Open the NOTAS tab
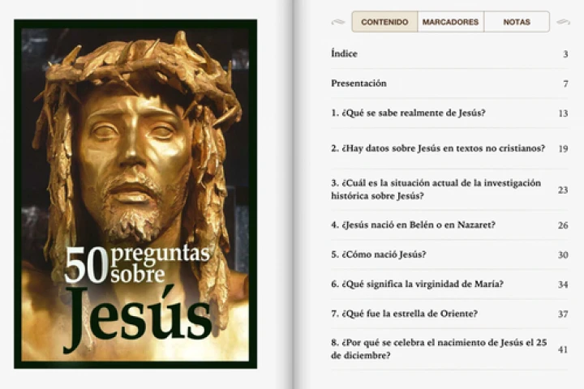 [x=517, y=22]
